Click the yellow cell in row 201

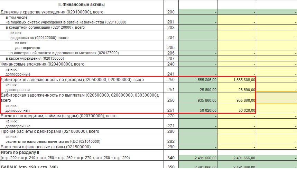[x=237, y=20]
